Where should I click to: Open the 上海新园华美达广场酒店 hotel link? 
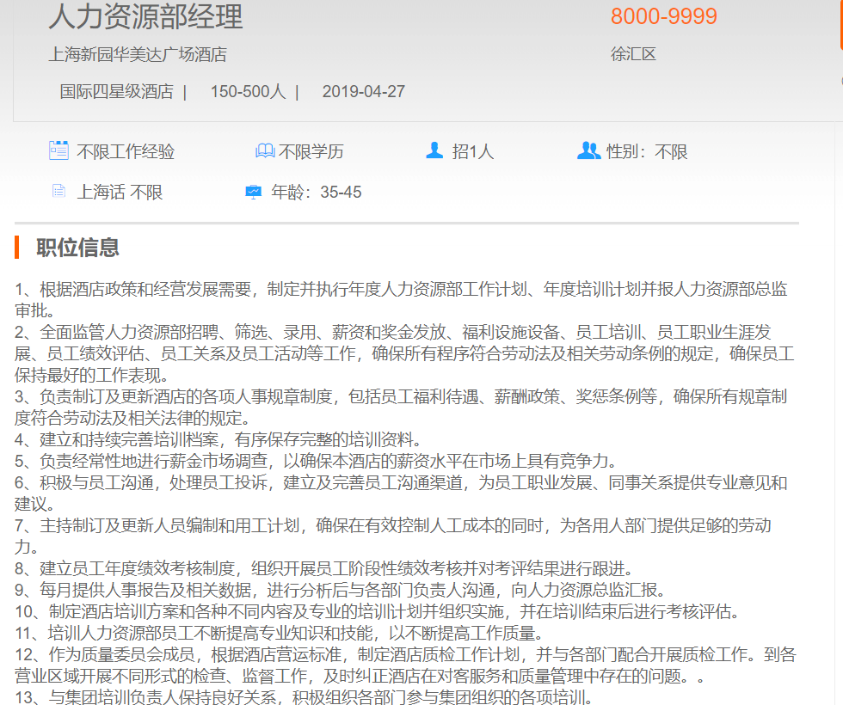point(138,54)
